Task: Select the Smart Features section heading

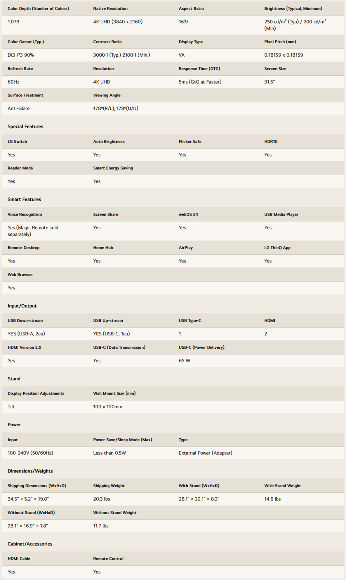Action: click(x=24, y=199)
